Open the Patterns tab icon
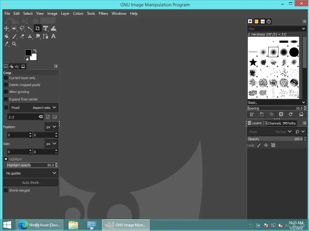Viewport: 309px width, 231px height. 256,21
